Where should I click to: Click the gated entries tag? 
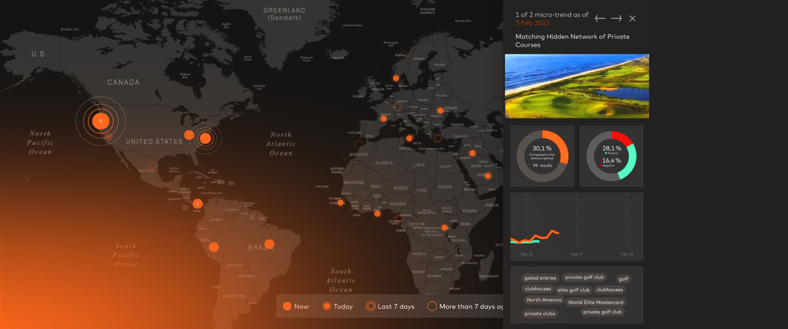click(x=540, y=278)
